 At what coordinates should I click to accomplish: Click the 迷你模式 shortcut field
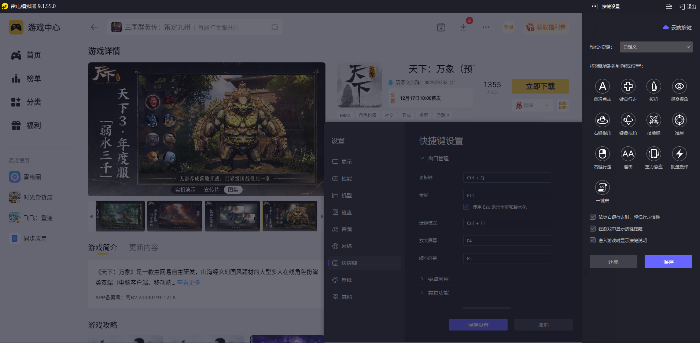507,223
